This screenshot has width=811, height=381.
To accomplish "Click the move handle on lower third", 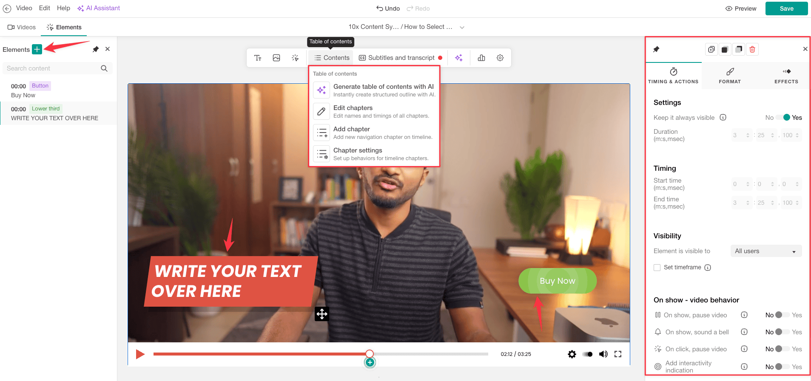I will (322, 314).
